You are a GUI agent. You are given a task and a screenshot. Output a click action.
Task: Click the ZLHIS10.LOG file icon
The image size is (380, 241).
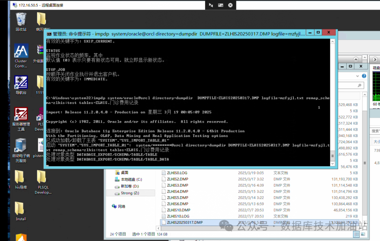tap(164, 216)
